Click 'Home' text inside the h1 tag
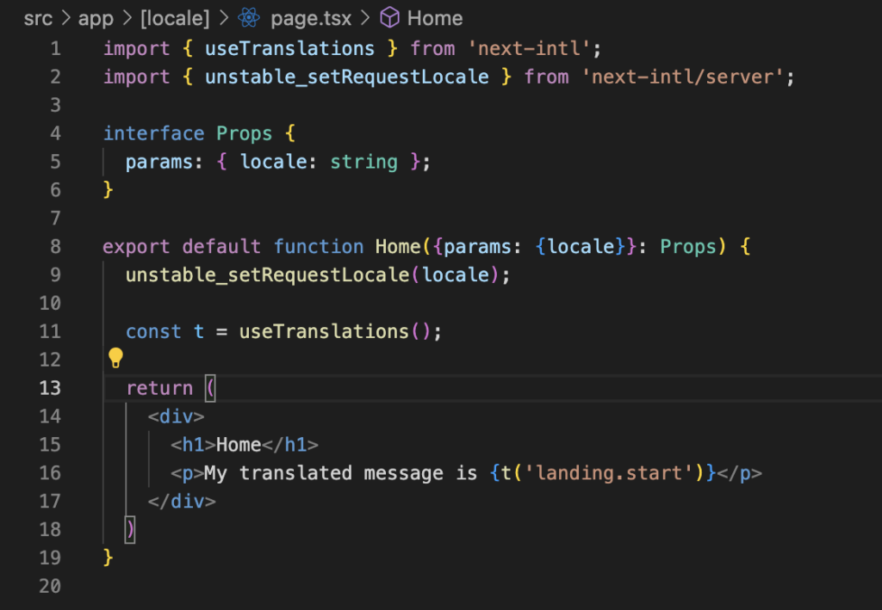 pyautogui.click(x=239, y=445)
